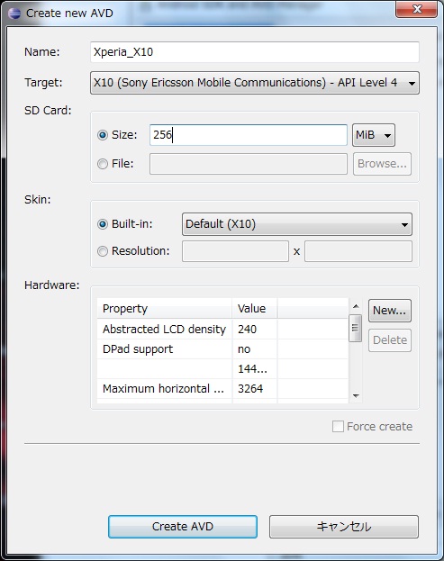Select the SD Card Size radio button
The height and width of the screenshot is (561, 444).
pos(103,135)
